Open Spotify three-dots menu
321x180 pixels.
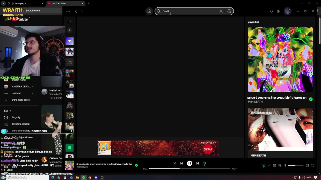coord(68,11)
